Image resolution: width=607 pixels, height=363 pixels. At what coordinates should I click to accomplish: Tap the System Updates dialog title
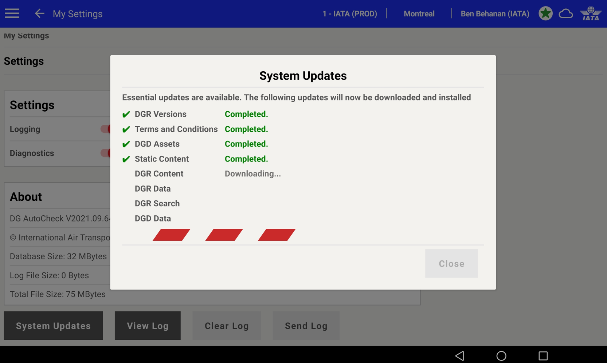pos(303,76)
